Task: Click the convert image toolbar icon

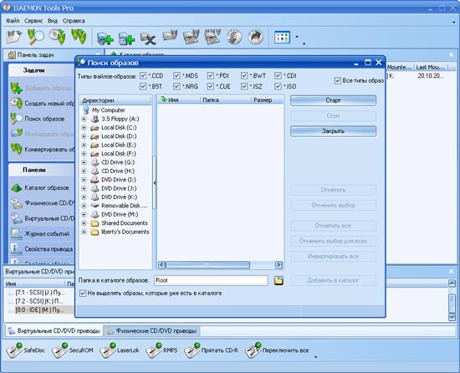Action: click(x=79, y=37)
